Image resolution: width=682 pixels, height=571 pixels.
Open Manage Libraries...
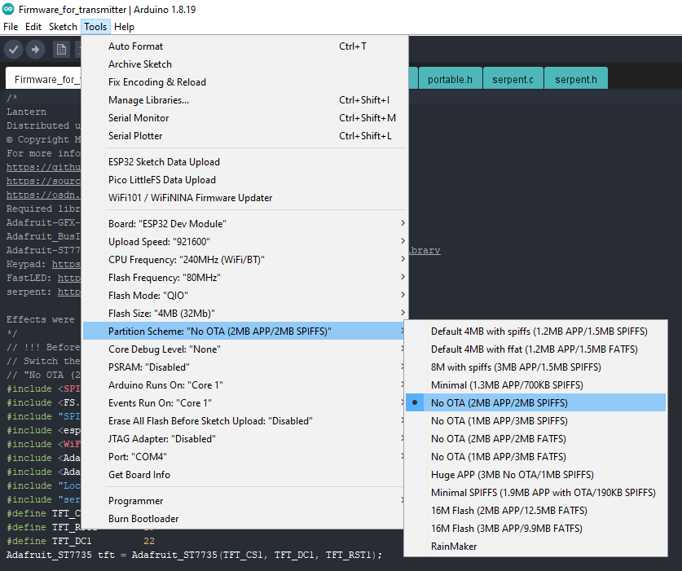244,100
